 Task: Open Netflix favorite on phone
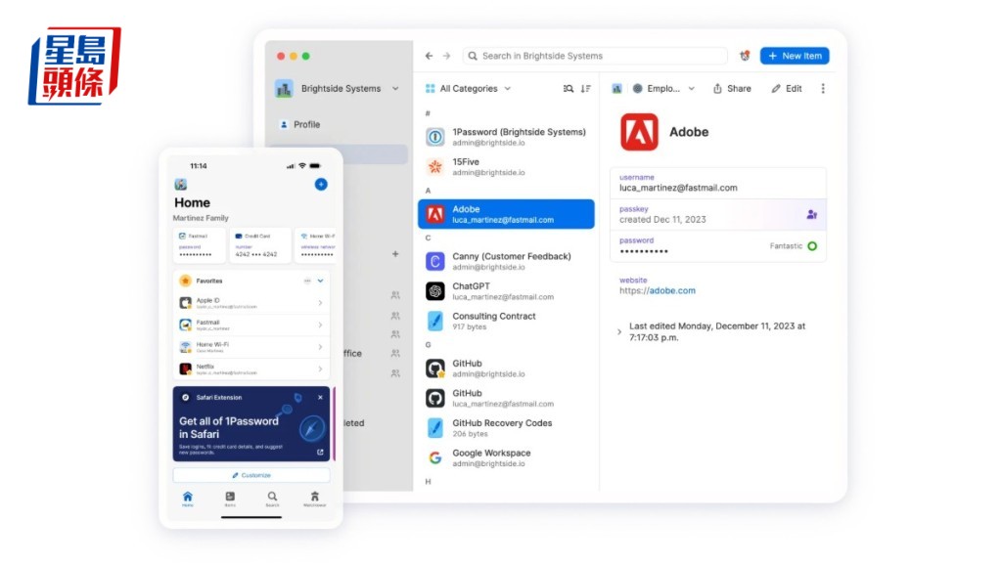coord(251,368)
